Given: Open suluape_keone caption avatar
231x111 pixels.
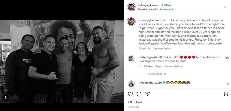Looking at the screenshot, I should coord(131,22).
